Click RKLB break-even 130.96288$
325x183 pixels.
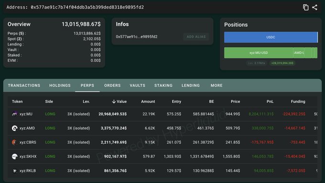[x=203, y=171]
